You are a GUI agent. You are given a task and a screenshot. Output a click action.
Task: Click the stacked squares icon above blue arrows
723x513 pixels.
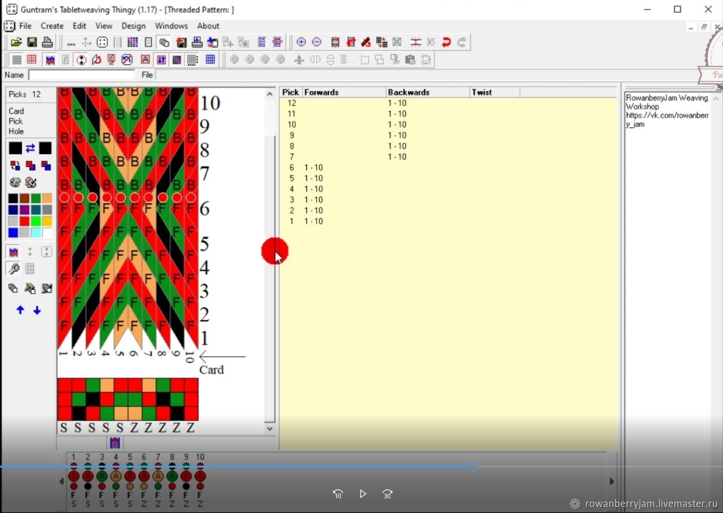click(13, 289)
